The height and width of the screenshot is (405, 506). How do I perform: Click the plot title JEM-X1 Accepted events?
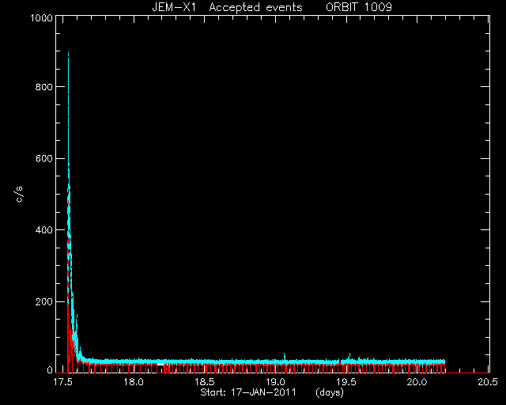tap(227, 7)
